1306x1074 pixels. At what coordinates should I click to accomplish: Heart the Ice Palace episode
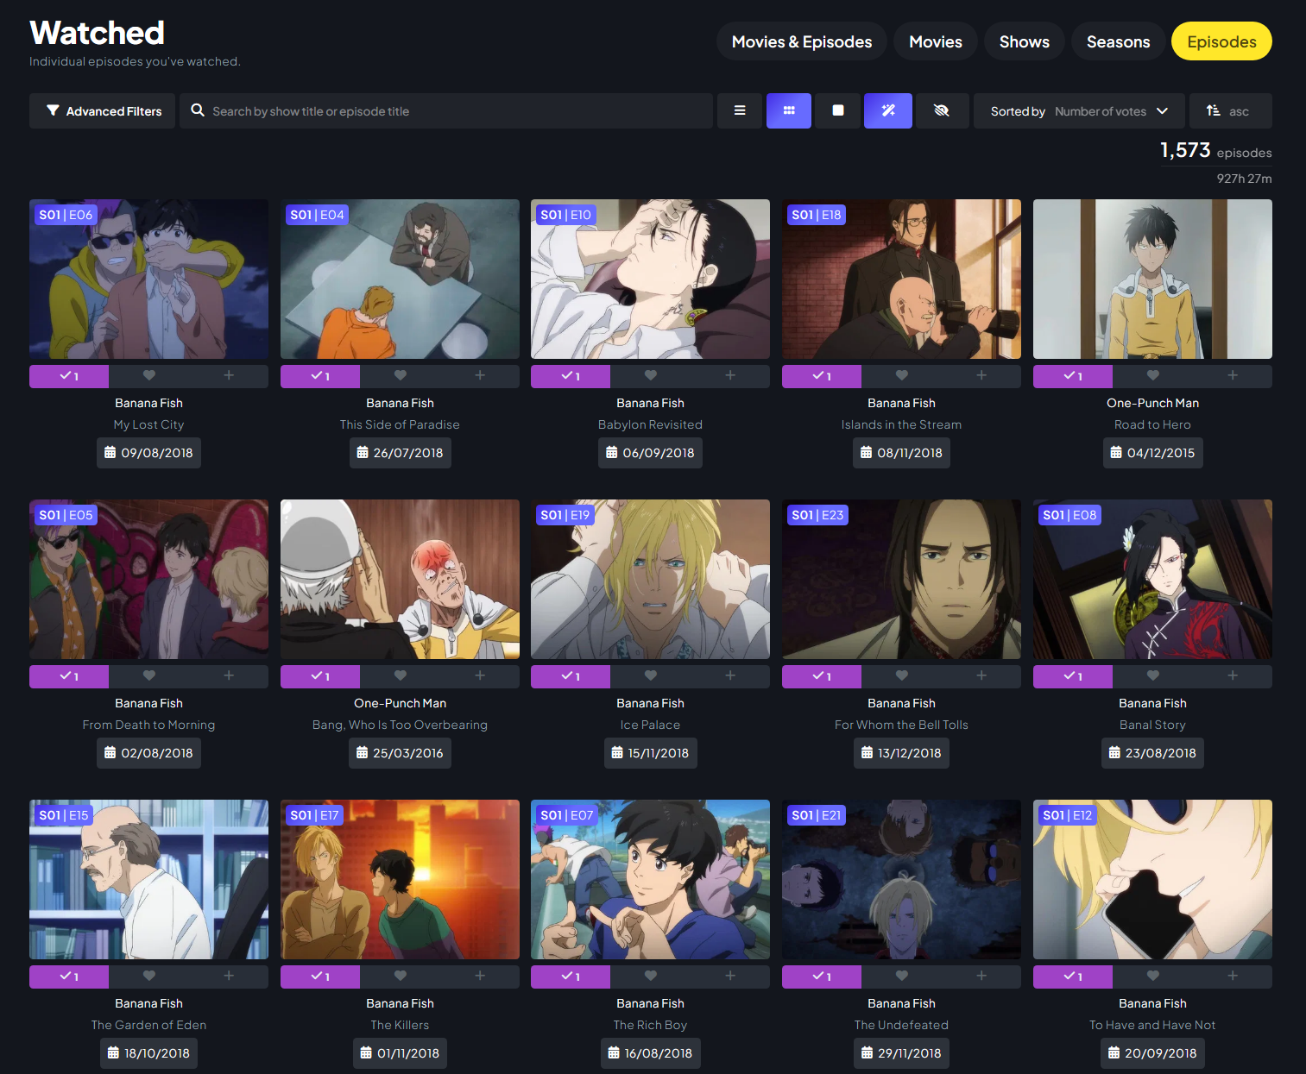click(651, 676)
